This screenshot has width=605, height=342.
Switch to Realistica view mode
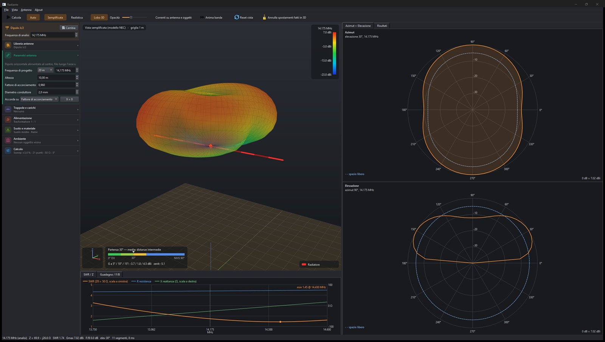pyautogui.click(x=77, y=17)
